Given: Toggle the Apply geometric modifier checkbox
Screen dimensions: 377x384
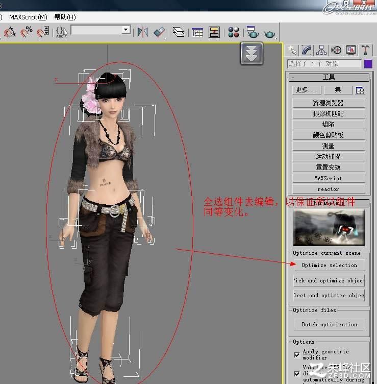Looking at the screenshot, I should click(297, 354).
